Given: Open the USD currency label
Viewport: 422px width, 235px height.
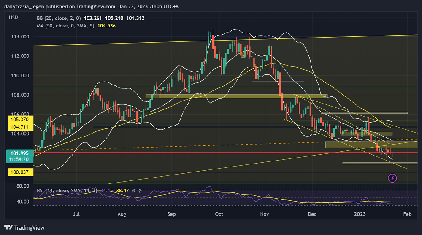Looking at the screenshot, I should 13,17.
